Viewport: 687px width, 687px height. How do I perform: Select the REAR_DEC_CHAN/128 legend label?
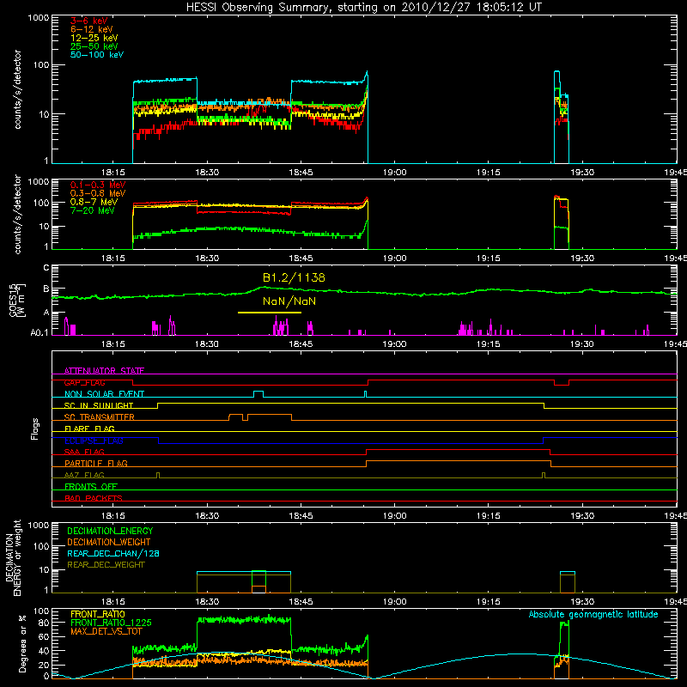(x=113, y=554)
